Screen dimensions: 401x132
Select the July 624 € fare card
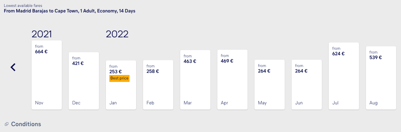(x=344, y=76)
